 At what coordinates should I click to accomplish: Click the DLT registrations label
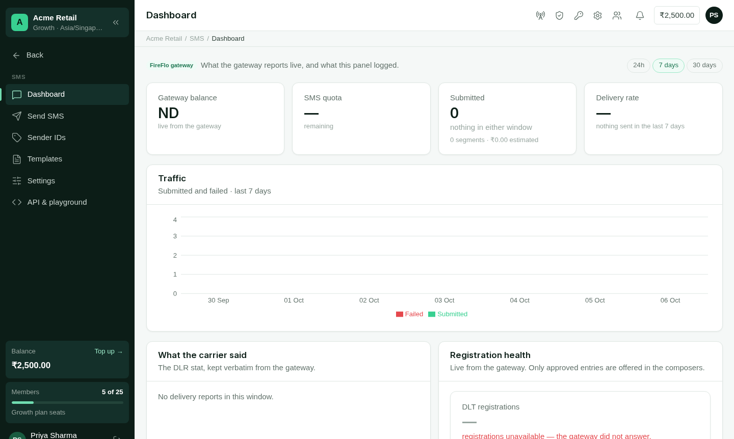[x=491, y=407]
